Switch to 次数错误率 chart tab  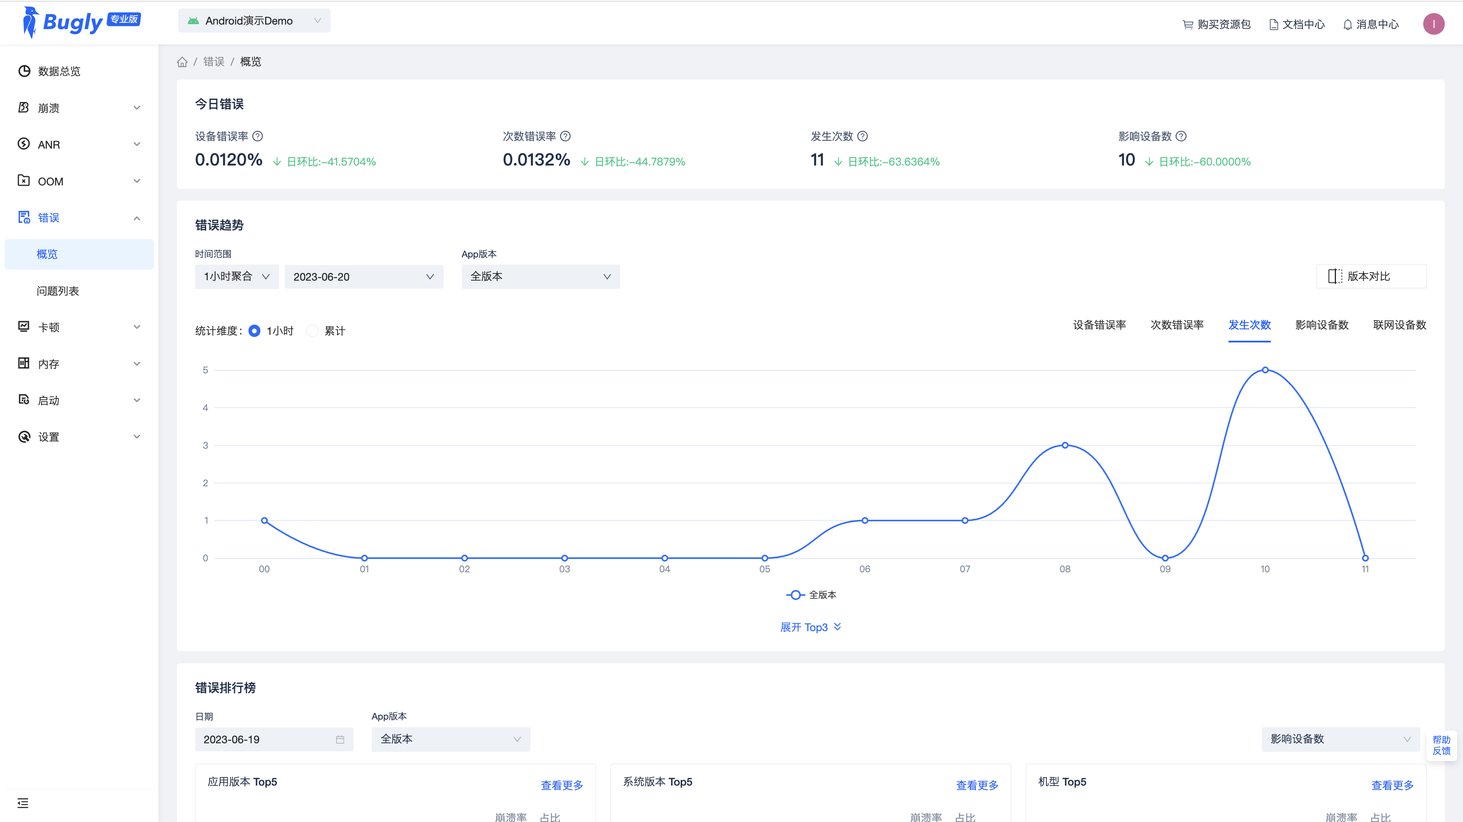coord(1177,325)
